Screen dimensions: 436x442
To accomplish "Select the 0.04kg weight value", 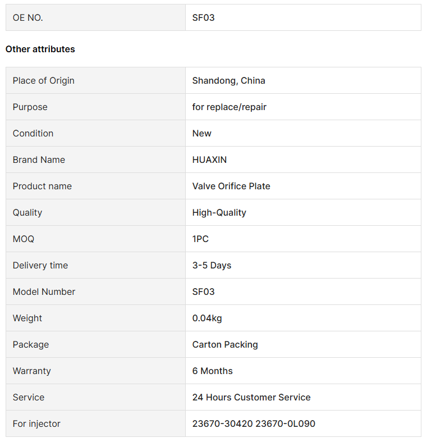I will [207, 318].
